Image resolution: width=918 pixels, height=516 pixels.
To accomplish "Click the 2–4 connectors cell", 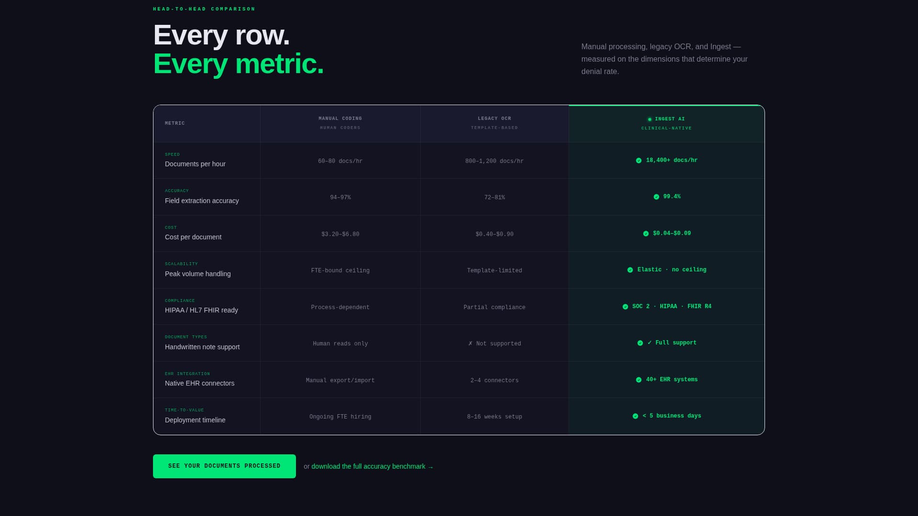I will coord(494,381).
